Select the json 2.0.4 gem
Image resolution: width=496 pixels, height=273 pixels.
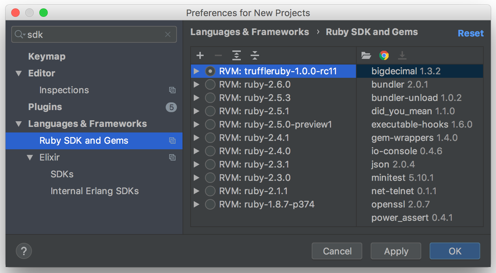point(420,164)
